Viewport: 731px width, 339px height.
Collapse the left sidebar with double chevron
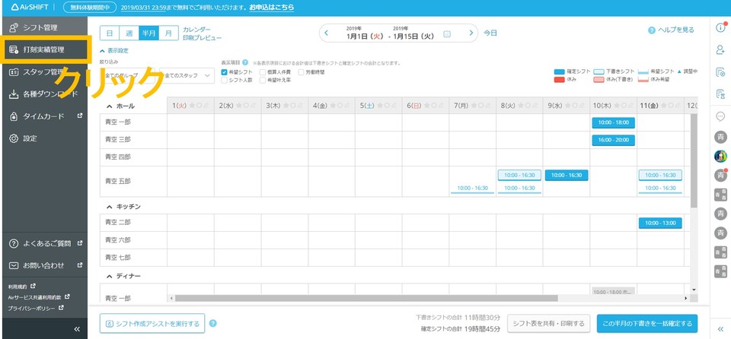click(76, 328)
